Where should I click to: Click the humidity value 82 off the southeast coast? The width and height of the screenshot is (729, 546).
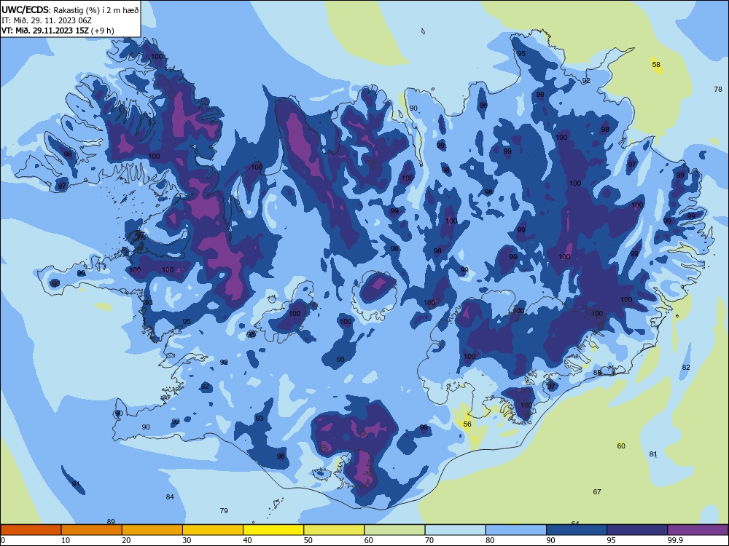point(686,367)
